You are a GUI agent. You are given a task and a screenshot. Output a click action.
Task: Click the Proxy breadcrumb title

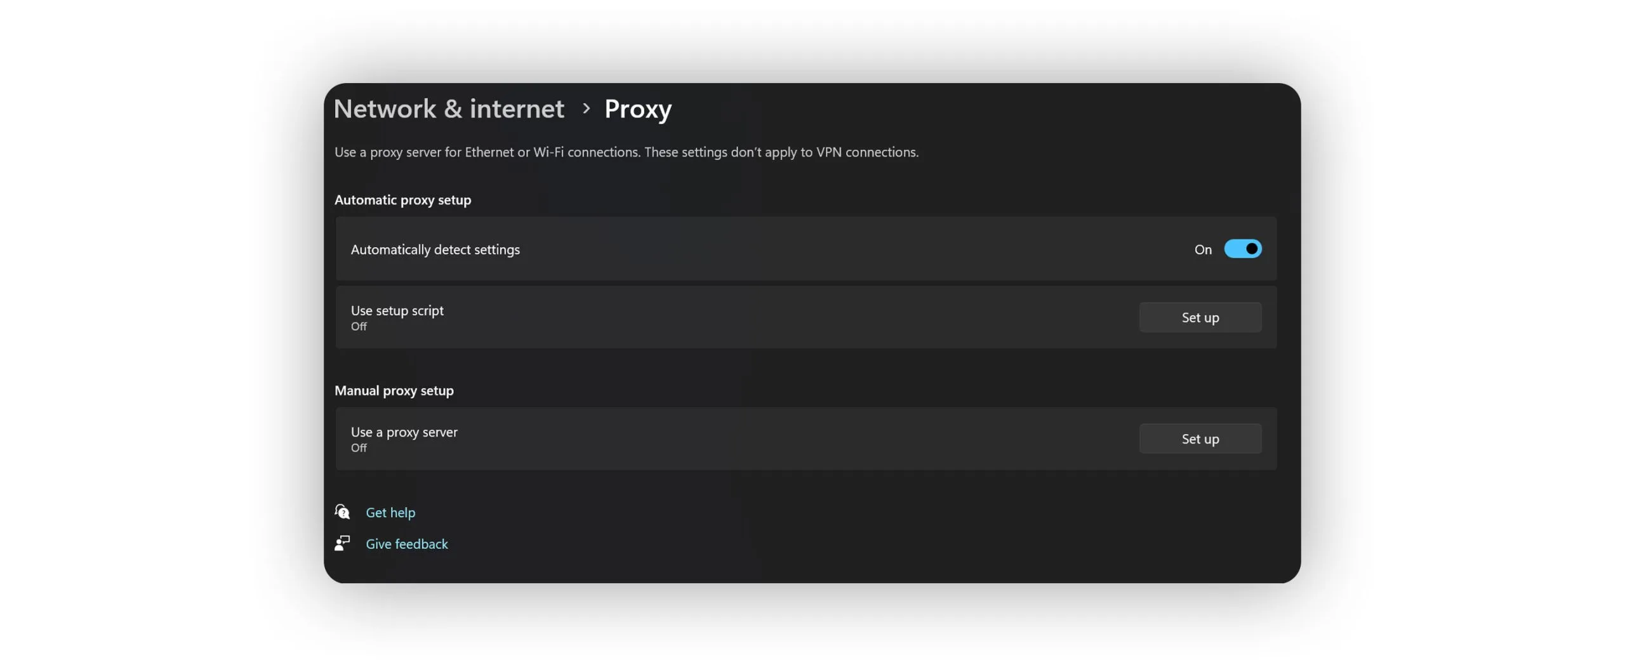coord(637,109)
